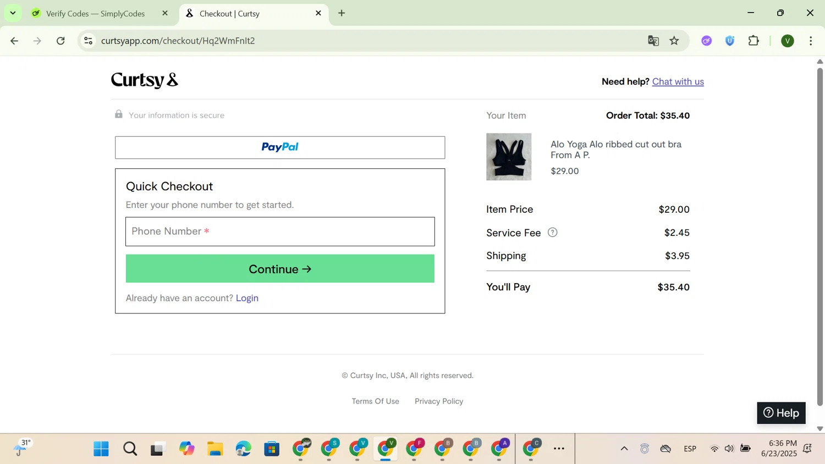Launch Copilot from the taskbar
The height and width of the screenshot is (464, 825).
(187, 449)
